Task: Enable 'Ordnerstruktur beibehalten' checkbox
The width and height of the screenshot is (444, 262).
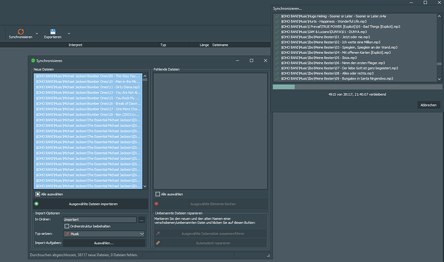Action: [x=67, y=226]
